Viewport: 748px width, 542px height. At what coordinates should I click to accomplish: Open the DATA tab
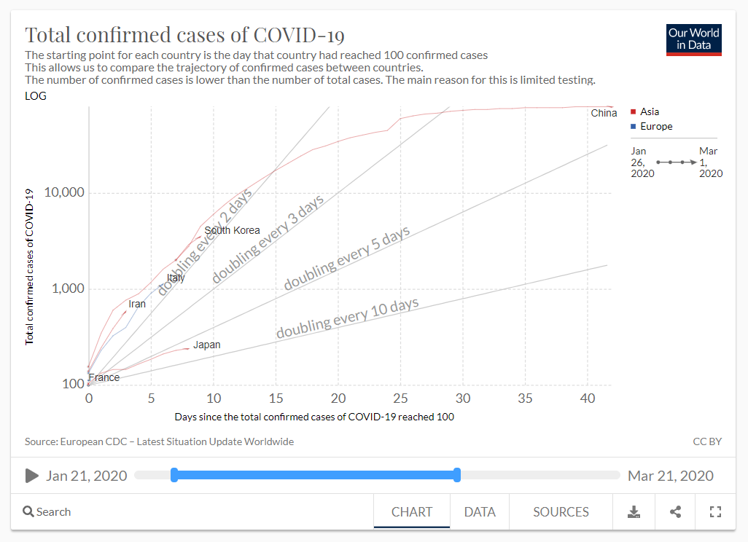[x=480, y=511]
